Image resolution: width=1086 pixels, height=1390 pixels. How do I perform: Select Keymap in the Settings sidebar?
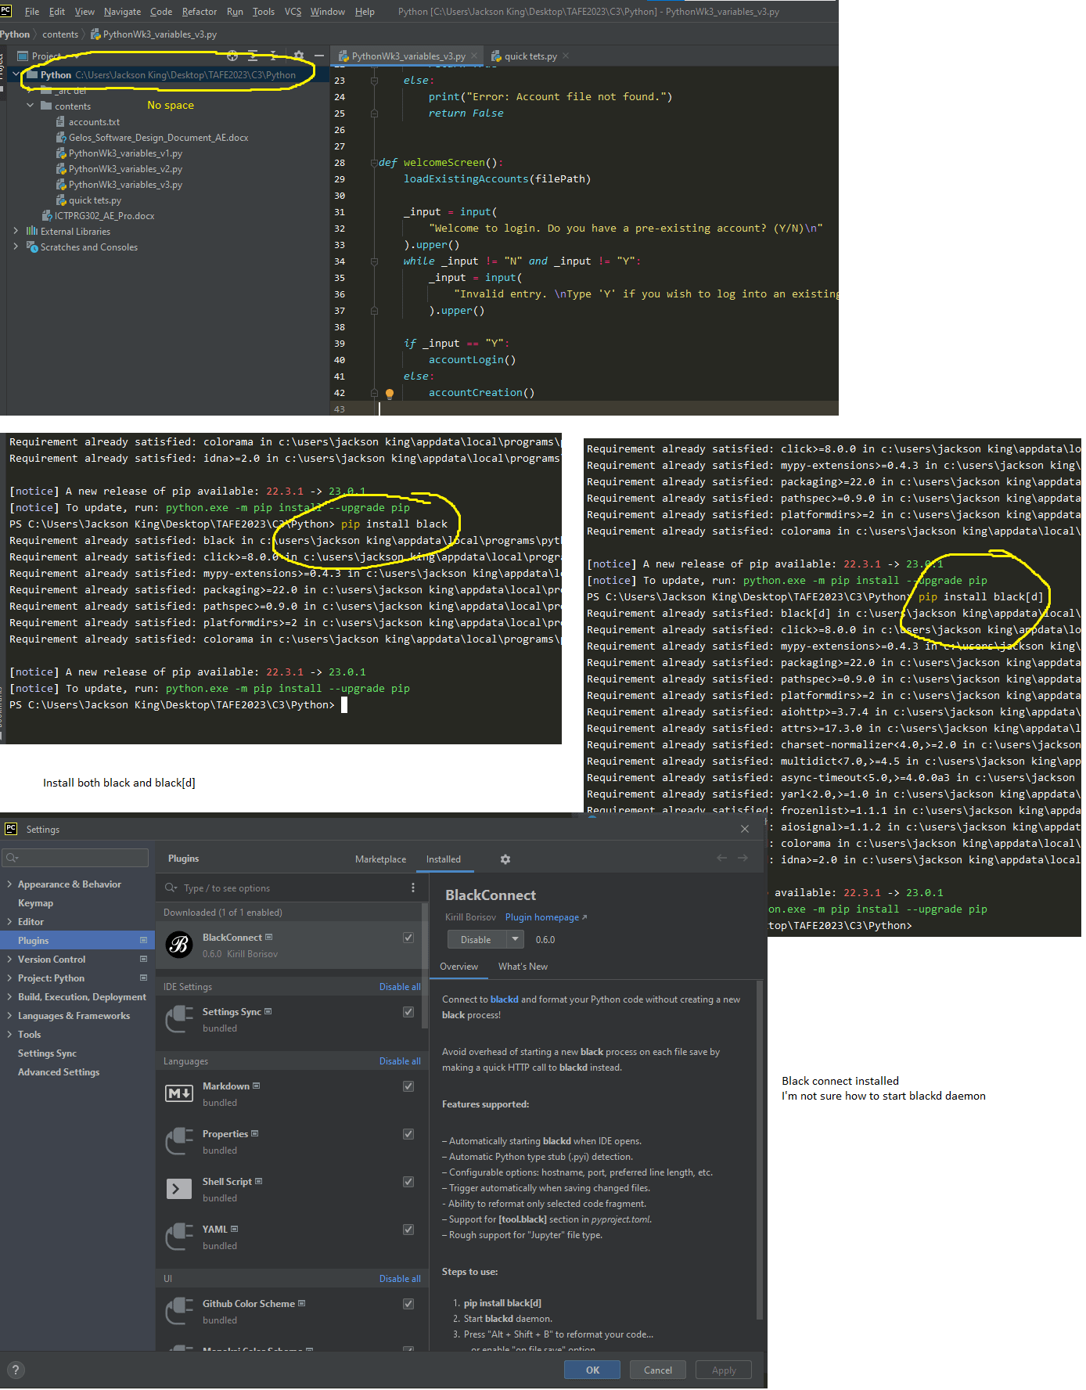(x=36, y=903)
